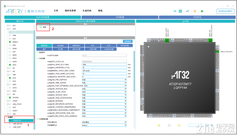
Task: Expand the ADC tree node
Action: point(8,26)
